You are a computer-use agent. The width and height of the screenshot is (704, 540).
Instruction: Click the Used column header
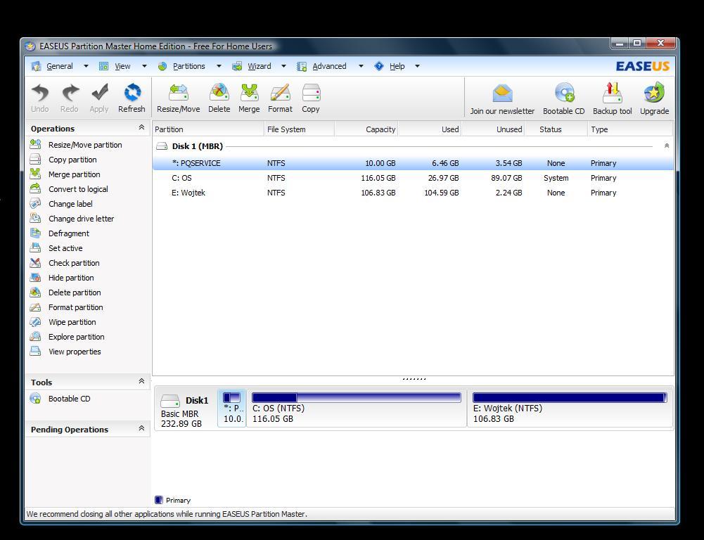[430, 129]
